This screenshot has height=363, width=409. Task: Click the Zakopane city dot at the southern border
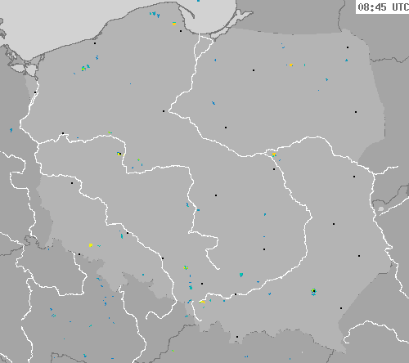click(237, 337)
